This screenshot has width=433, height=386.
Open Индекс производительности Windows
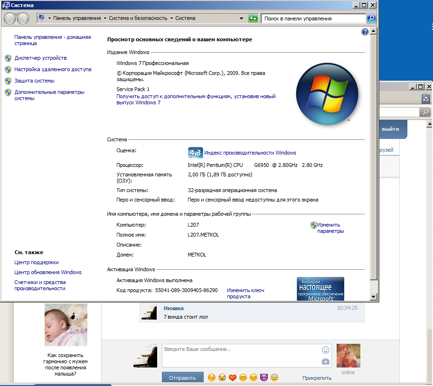[250, 153]
